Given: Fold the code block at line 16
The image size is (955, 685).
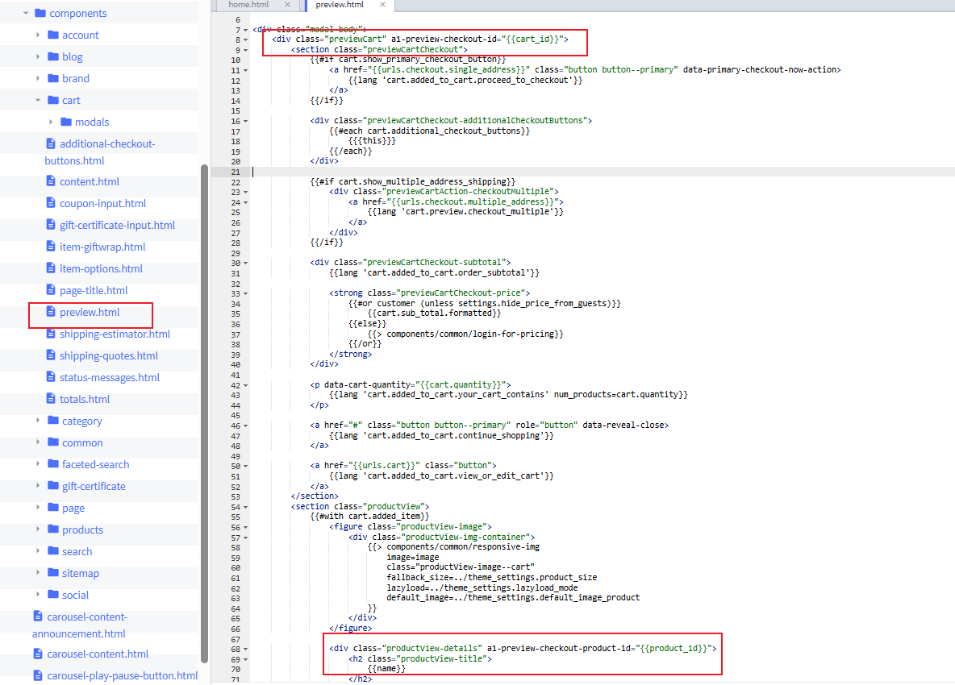Looking at the screenshot, I should 246,121.
